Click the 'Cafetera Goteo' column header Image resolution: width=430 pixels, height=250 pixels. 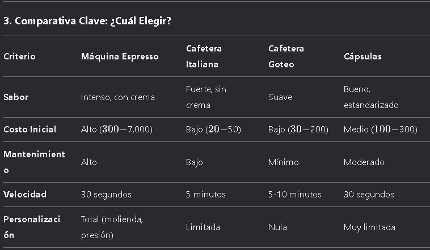(286, 57)
